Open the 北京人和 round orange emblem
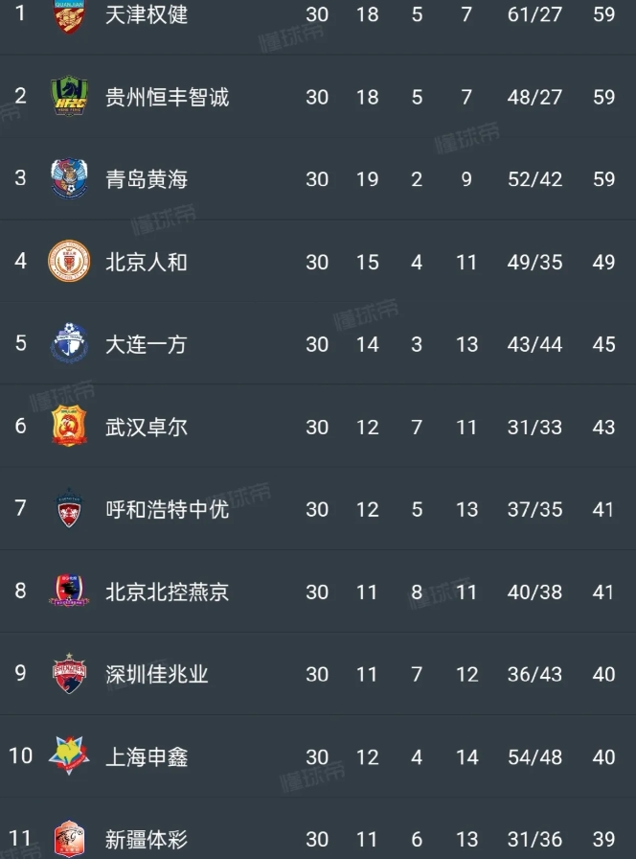This screenshot has height=859, width=636. click(x=69, y=262)
